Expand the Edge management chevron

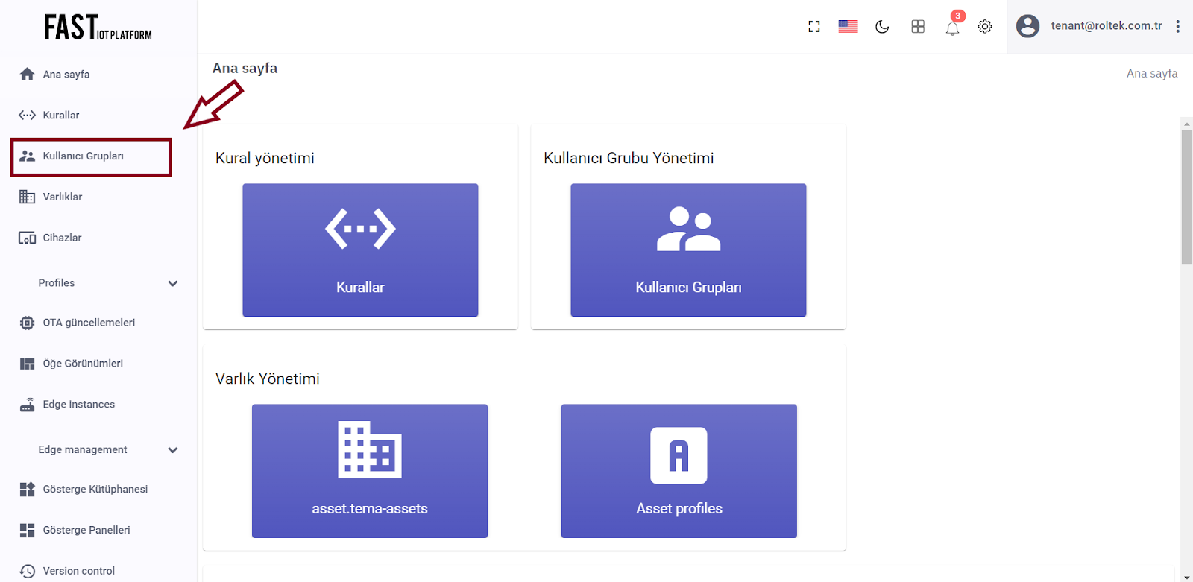click(x=173, y=450)
